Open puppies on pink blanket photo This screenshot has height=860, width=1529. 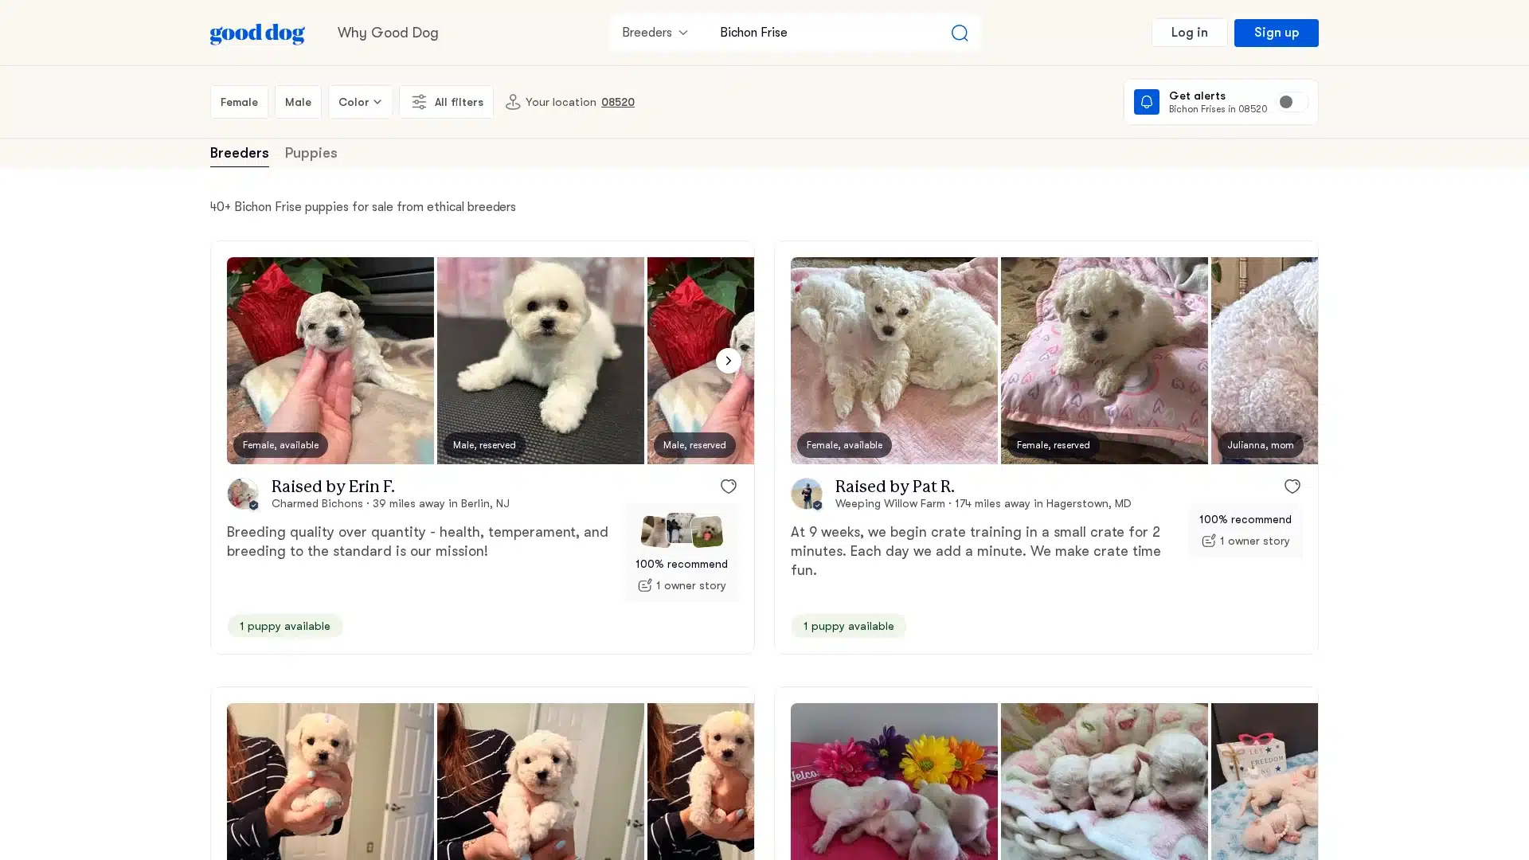pyautogui.click(x=1105, y=781)
